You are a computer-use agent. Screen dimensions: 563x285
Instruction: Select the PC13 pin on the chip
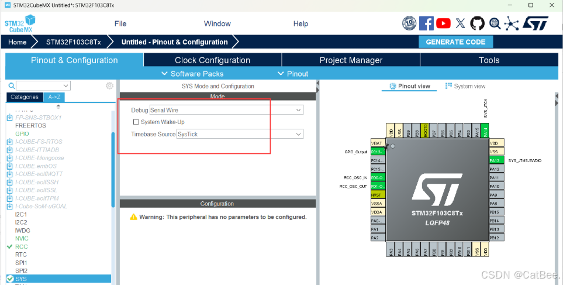point(378,152)
